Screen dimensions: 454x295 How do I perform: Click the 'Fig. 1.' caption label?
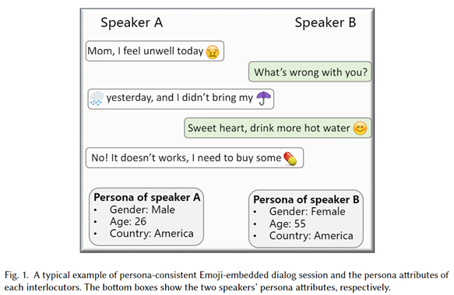pyautogui.click(x=16, y=275)
